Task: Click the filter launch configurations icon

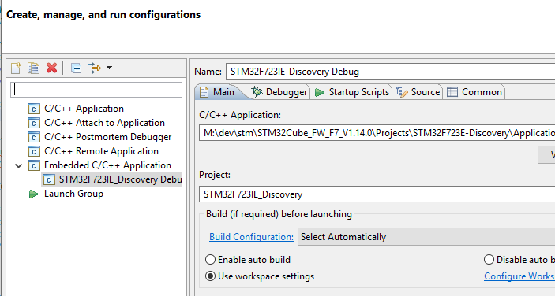Action: (x=95, y=68)
